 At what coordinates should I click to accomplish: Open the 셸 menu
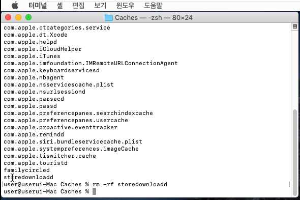coord(59,6)
